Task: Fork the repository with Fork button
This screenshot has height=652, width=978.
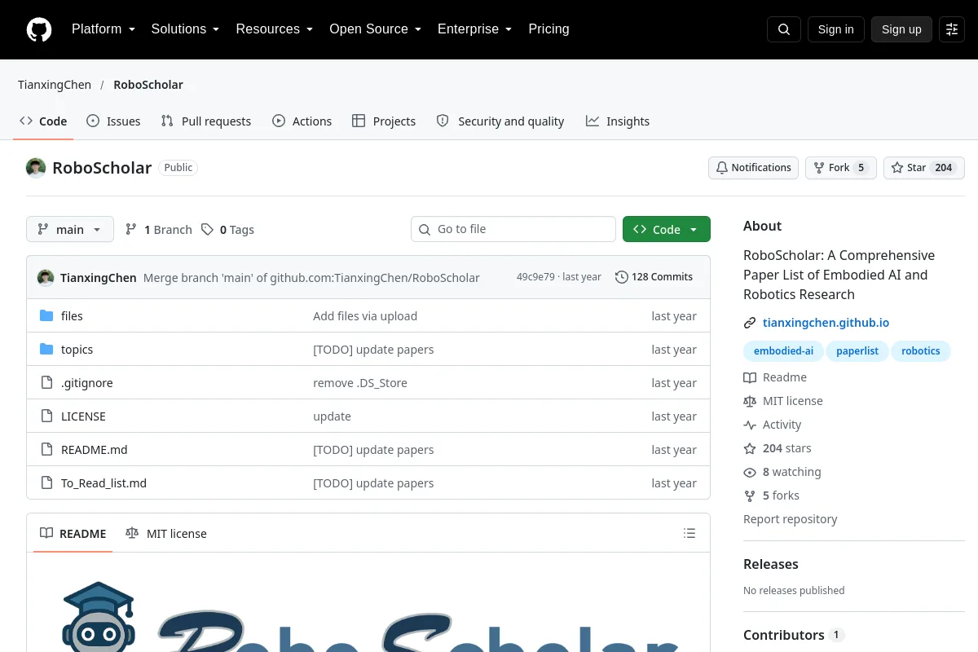Action: [841, 168]
